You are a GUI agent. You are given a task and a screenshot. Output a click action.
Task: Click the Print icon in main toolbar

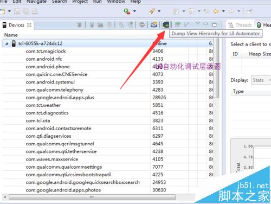35,11
